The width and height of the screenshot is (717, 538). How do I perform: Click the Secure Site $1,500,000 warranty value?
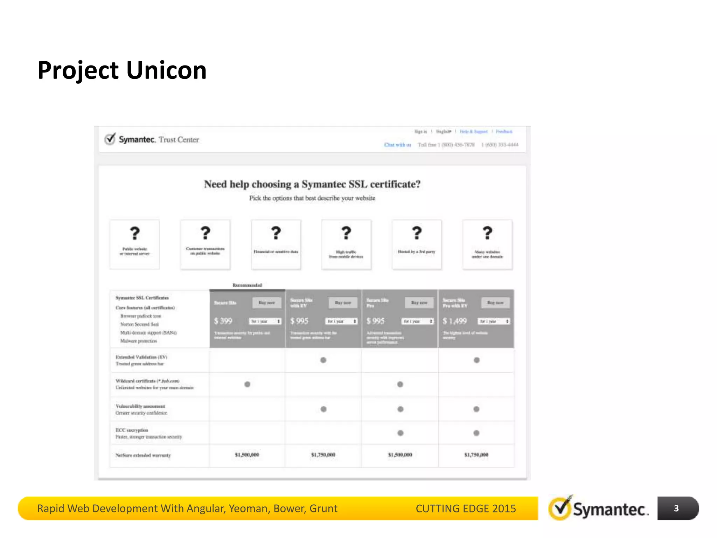[x=247, y=455]
